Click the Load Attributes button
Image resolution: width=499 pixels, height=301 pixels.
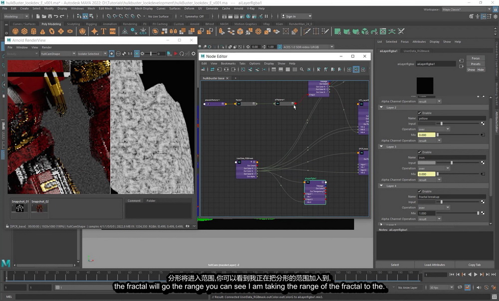(435, 265)
